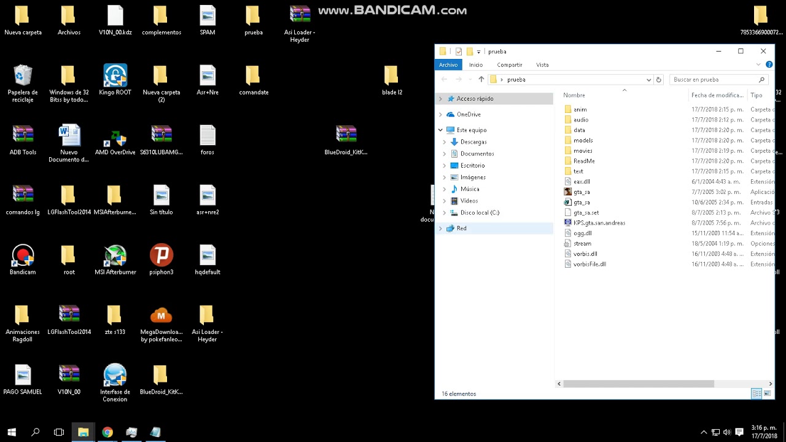Click the Buscar en prueba search field
786x442 pixels.
pos(718,79)
